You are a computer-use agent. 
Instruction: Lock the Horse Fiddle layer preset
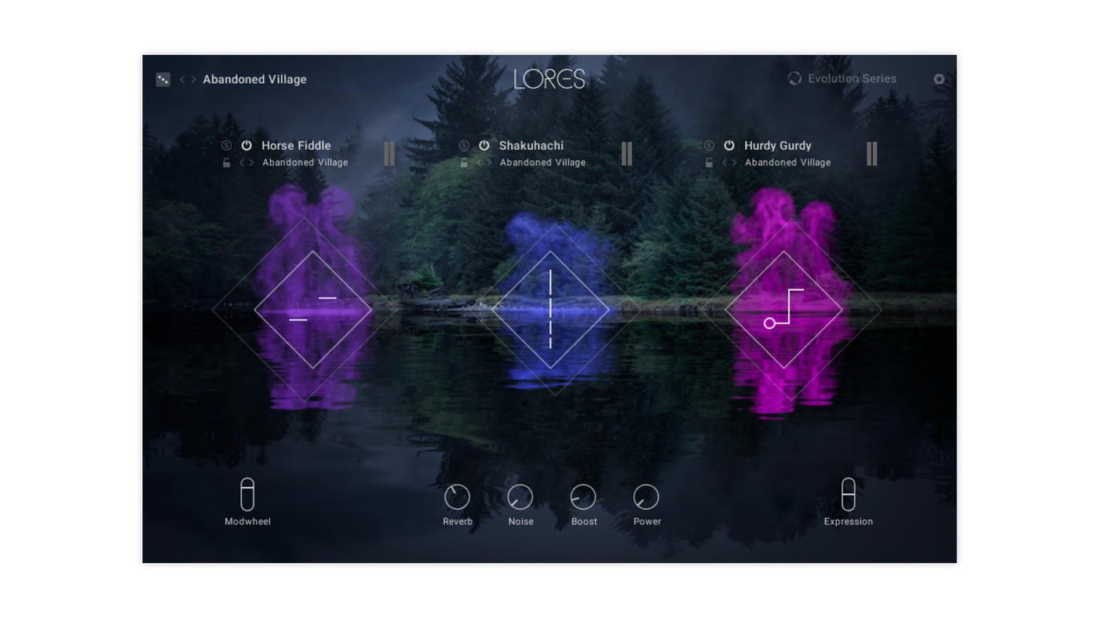226,163
